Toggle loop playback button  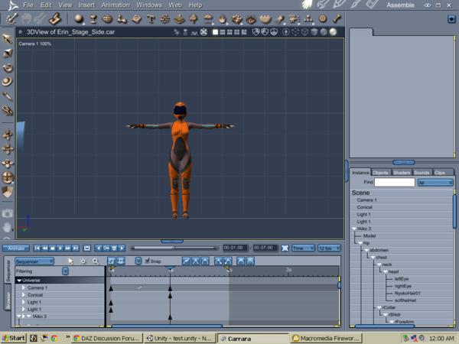(x=86, y=248)
